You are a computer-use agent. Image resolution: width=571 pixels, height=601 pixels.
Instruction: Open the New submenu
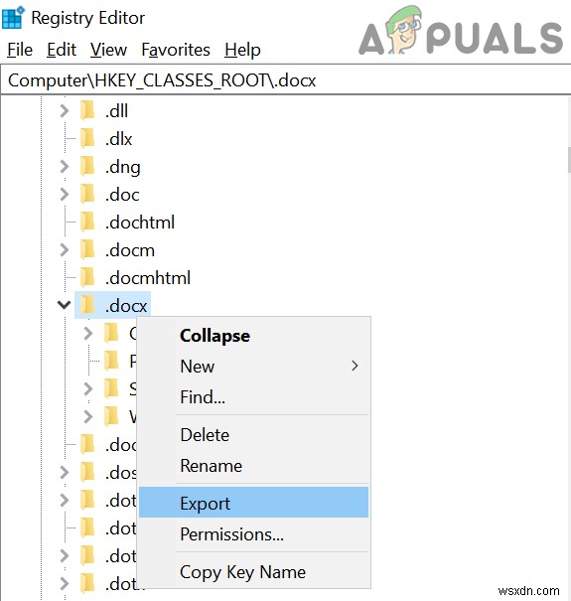pos(253,366)
